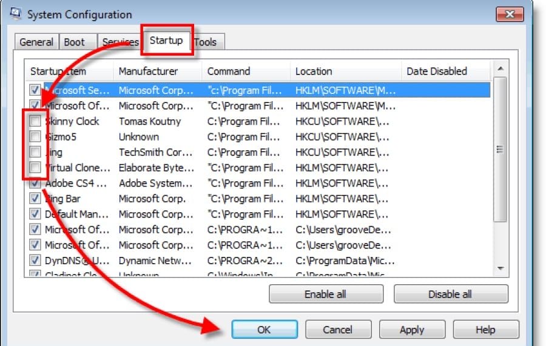Click the Command column header
Screen dimensions: 546x346
click(x=246, y=72)
